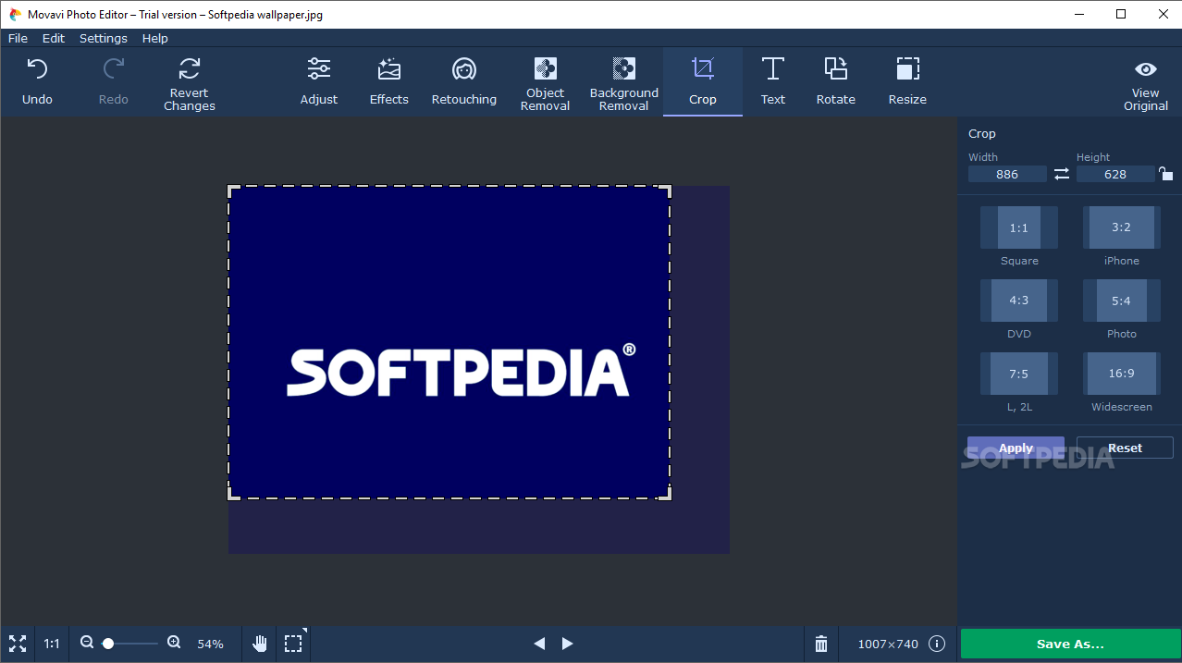Open the Effects tool

click(389, 81)
